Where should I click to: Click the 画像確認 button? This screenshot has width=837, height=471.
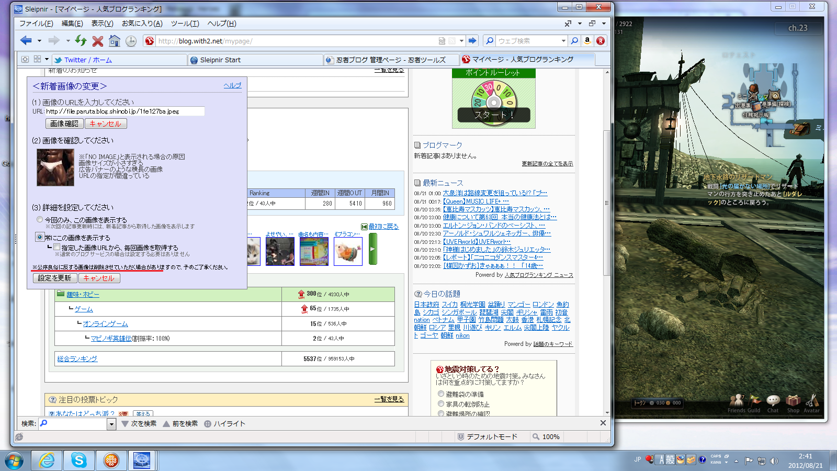(x=64, y=124)
